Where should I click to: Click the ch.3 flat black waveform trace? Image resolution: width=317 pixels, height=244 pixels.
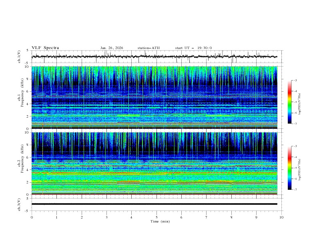click(154, 204)
